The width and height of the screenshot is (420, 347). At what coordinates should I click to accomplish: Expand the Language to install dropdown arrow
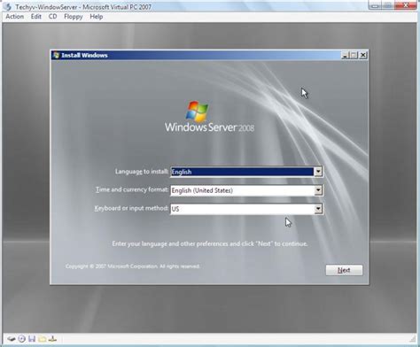pyautogui.click(x=318, y=172)
